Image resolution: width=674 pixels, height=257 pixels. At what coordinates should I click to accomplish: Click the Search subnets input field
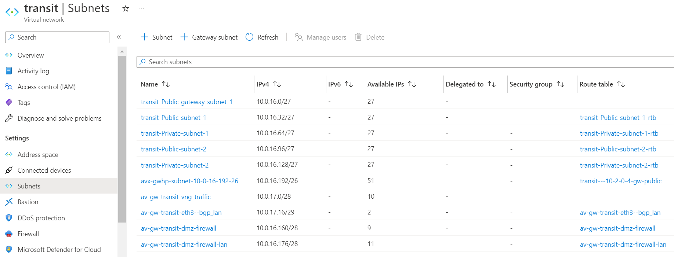point(404,62)
